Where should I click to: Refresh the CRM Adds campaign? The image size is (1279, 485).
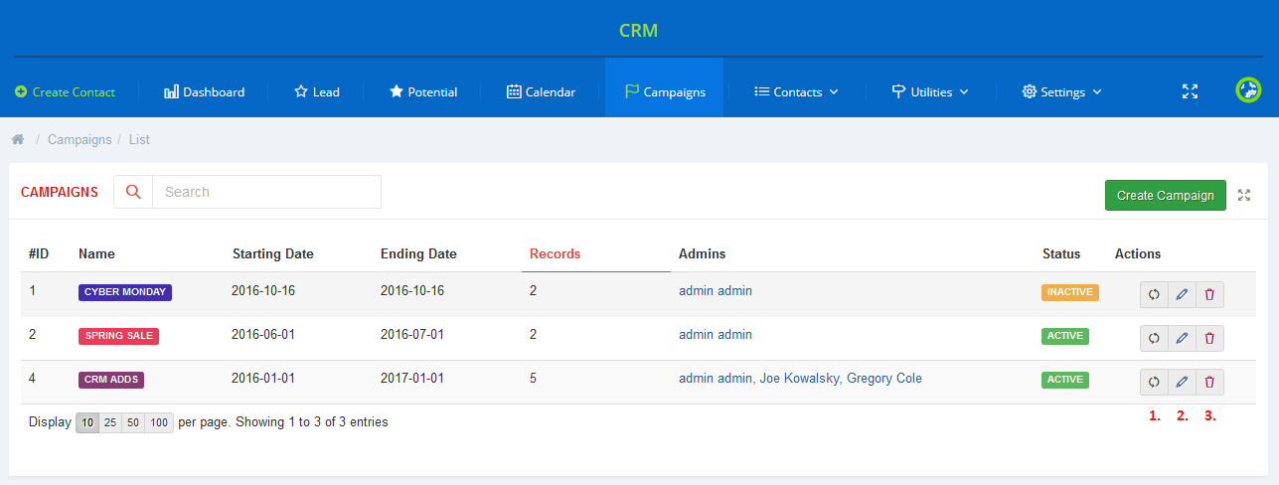(1154, 382)
